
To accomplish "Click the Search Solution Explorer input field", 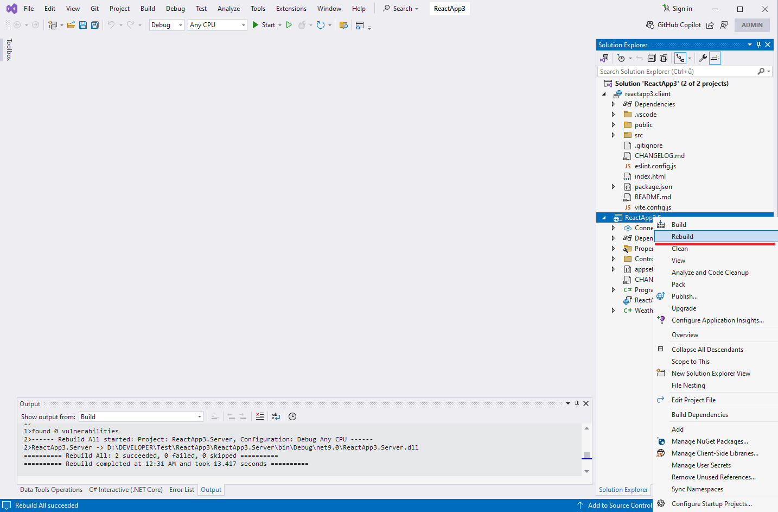I will click(x=677, y=72).
